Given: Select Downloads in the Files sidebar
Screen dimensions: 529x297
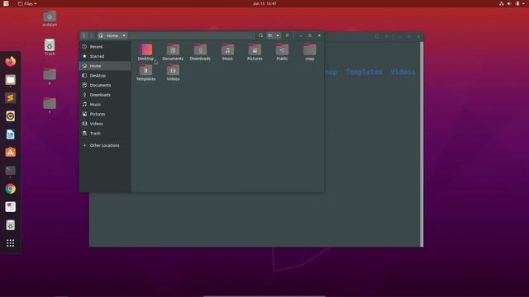Looking at the screenshot, I should [105, 95].
